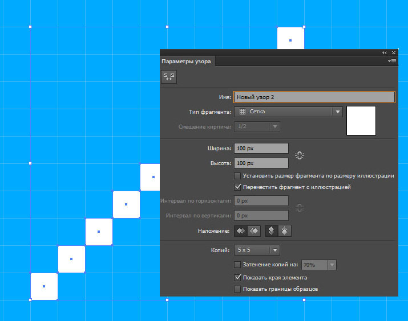Open the panel flyout menu icon
This screenshot has height=321, width=408.
click(392, 61)
